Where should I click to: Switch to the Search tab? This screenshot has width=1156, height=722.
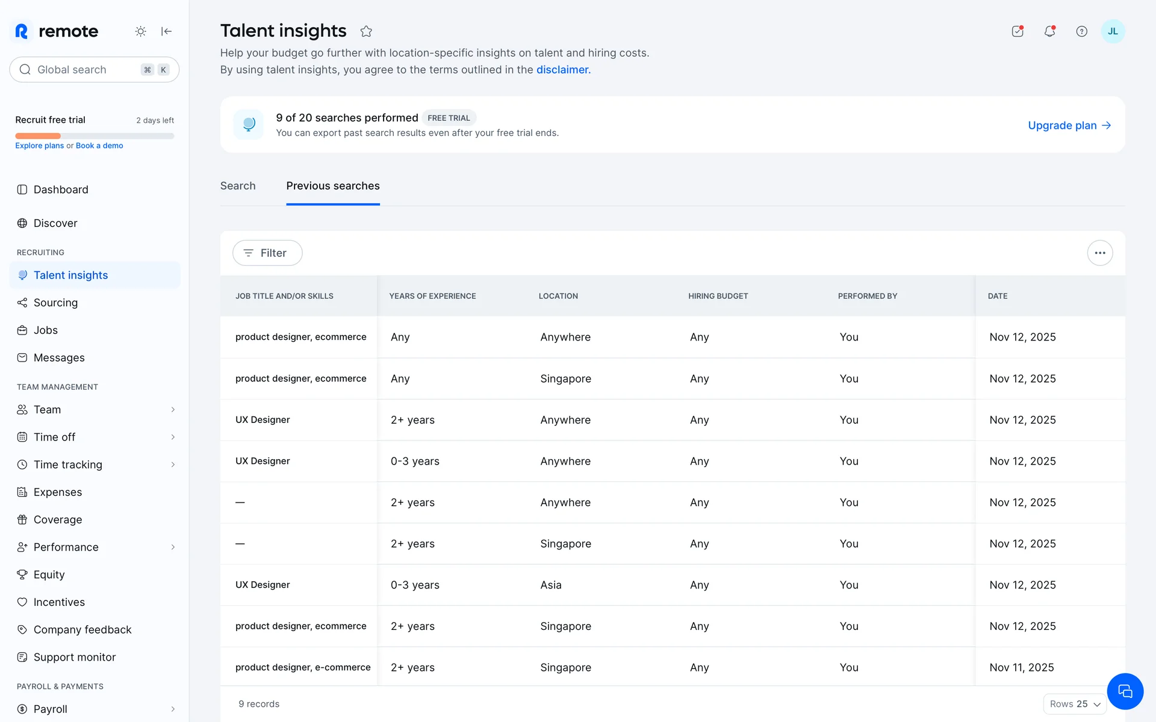238,186
